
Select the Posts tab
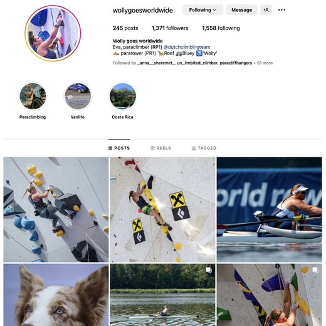pyautogui.click(x=119, y=148)
